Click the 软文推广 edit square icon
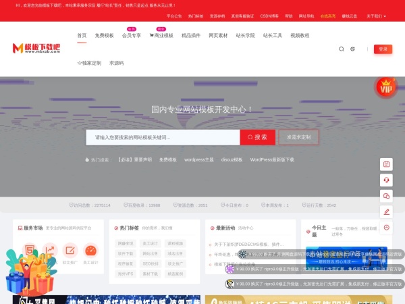 [x=70, y=250]
